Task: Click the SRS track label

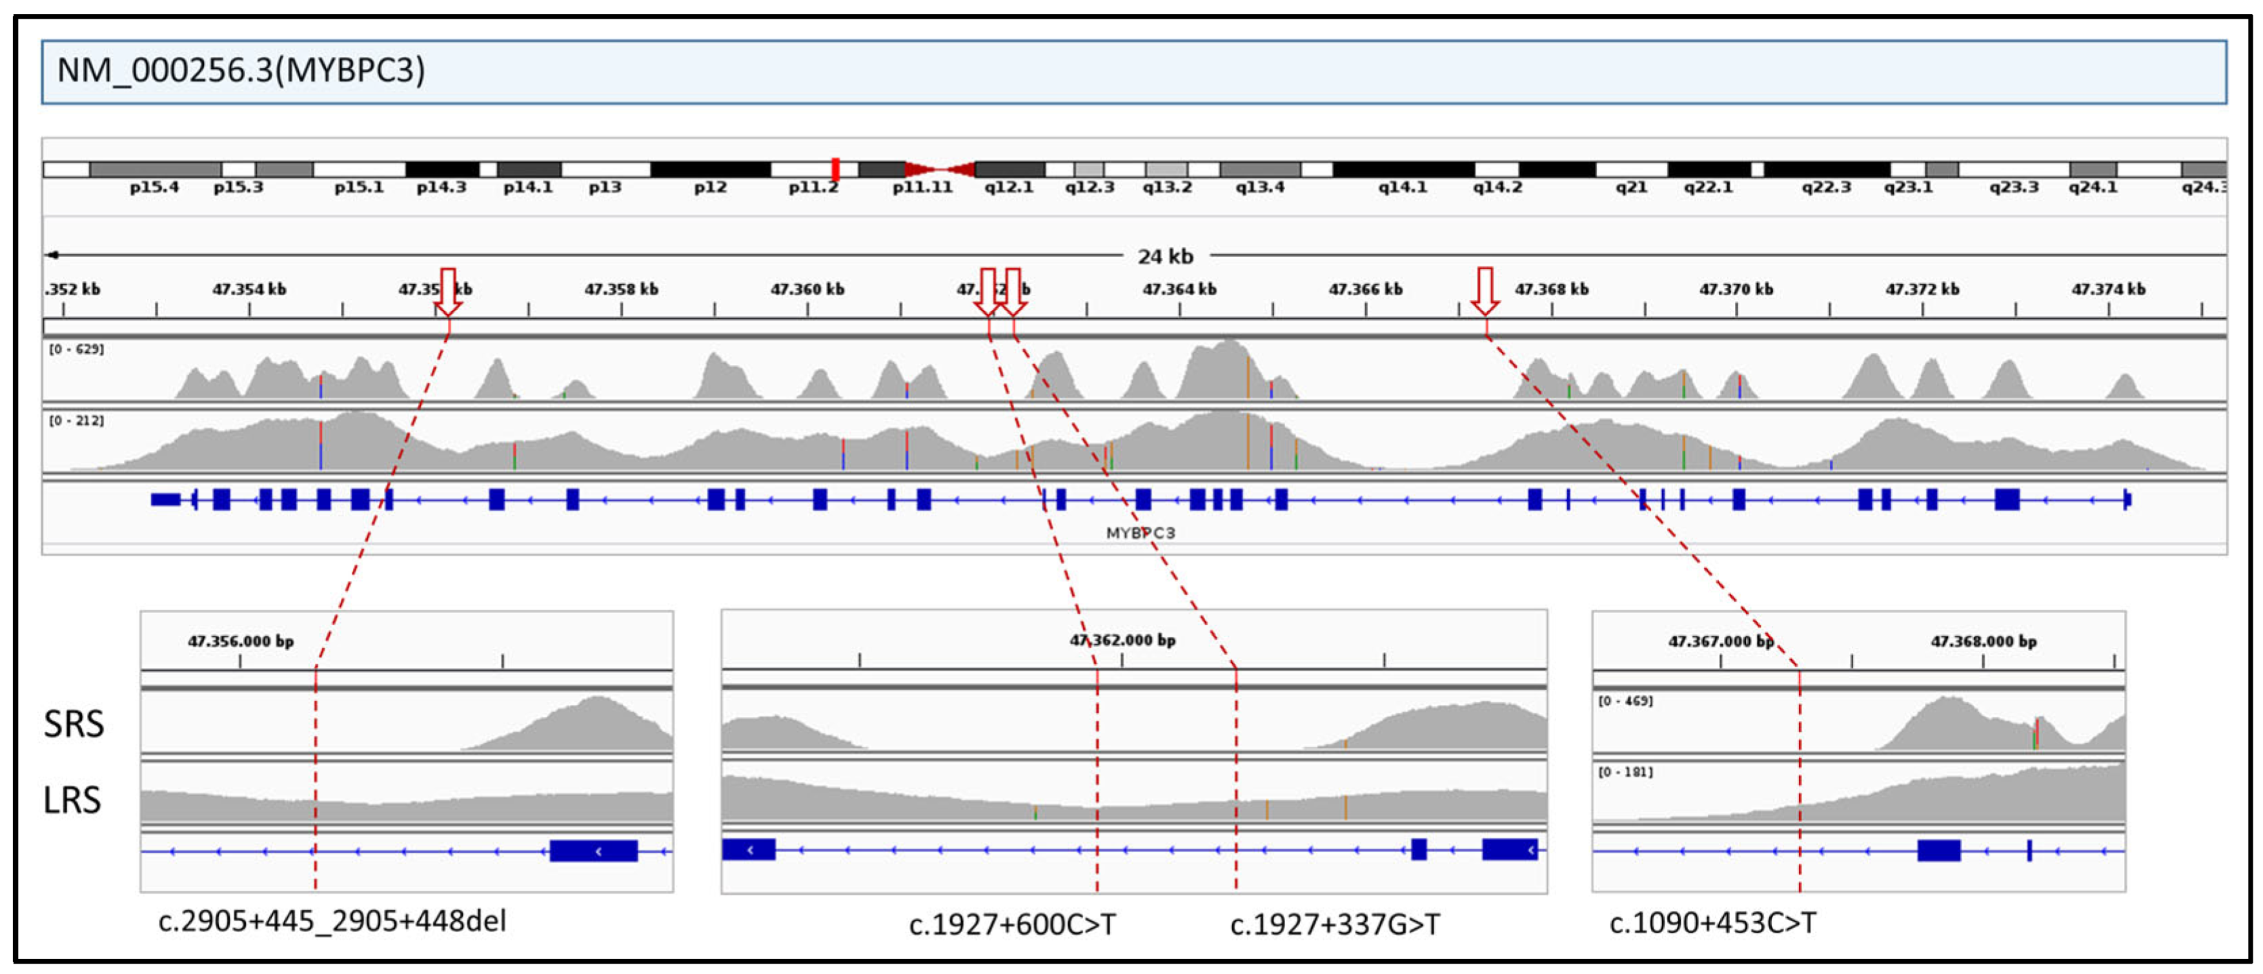Action: pos(74,725)
